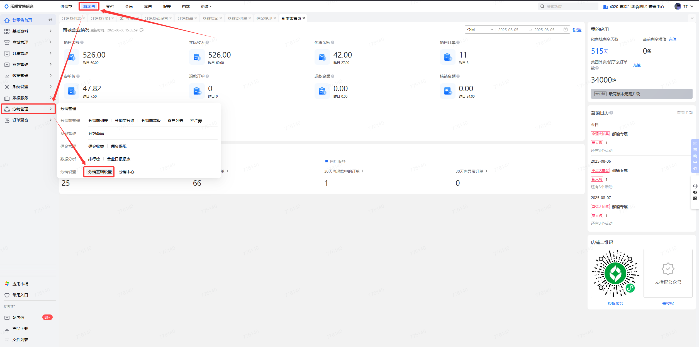
Task: Click the calendar icon in date range
Action: click(x=566, y=30)
